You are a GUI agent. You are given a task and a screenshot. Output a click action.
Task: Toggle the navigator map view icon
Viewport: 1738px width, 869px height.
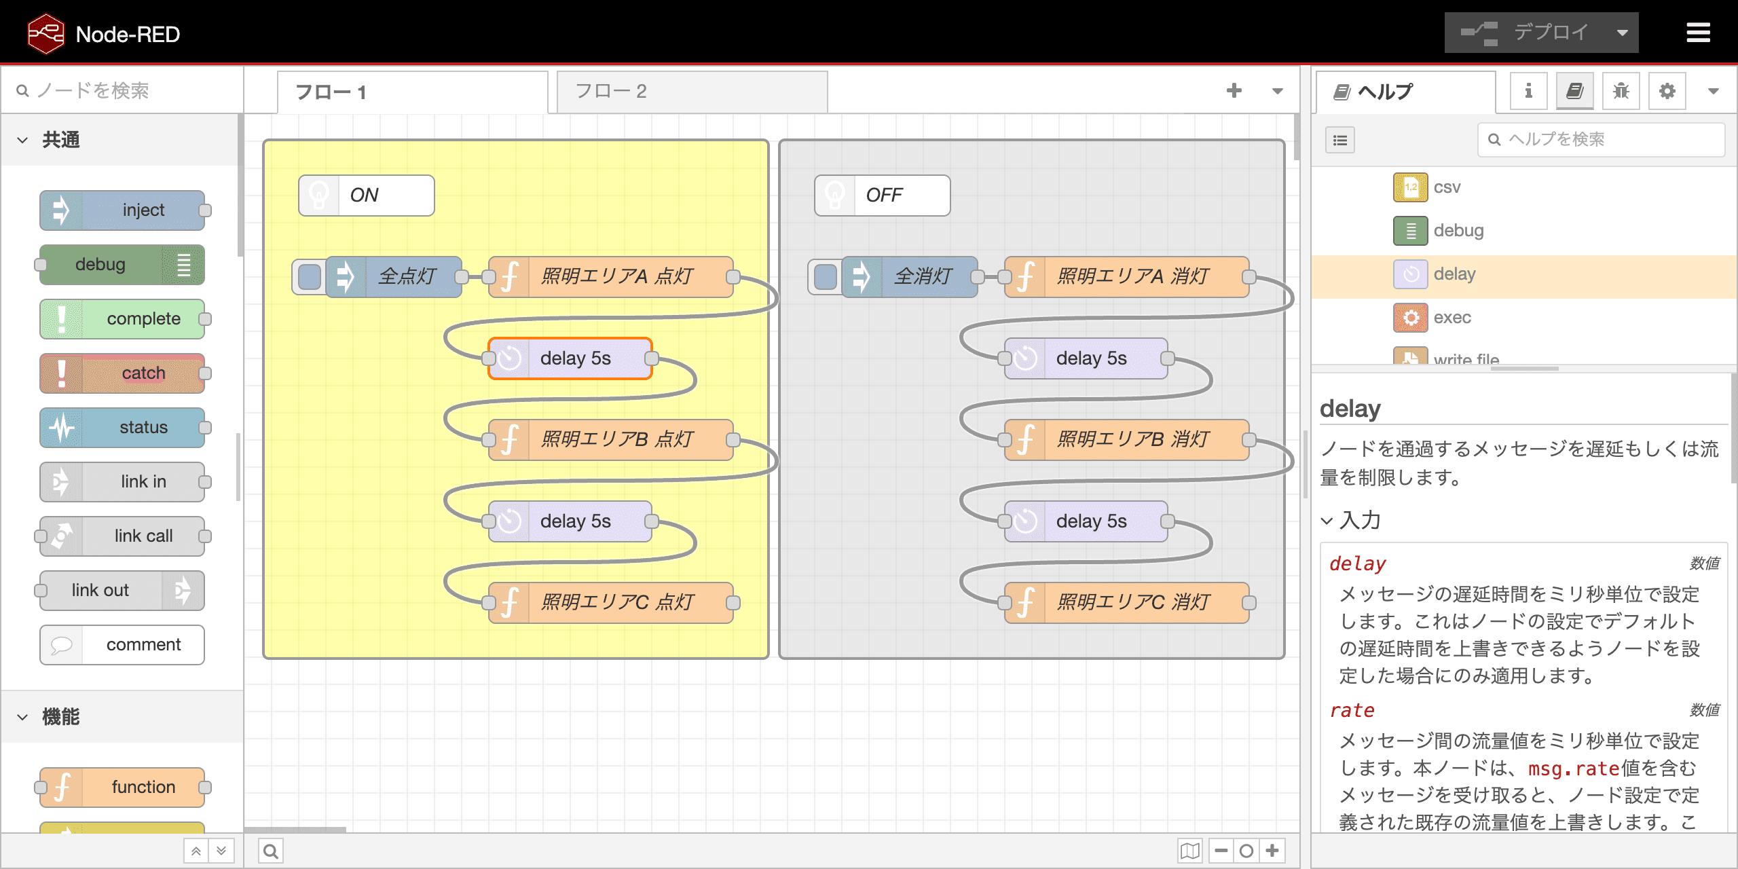point(1189,851)
